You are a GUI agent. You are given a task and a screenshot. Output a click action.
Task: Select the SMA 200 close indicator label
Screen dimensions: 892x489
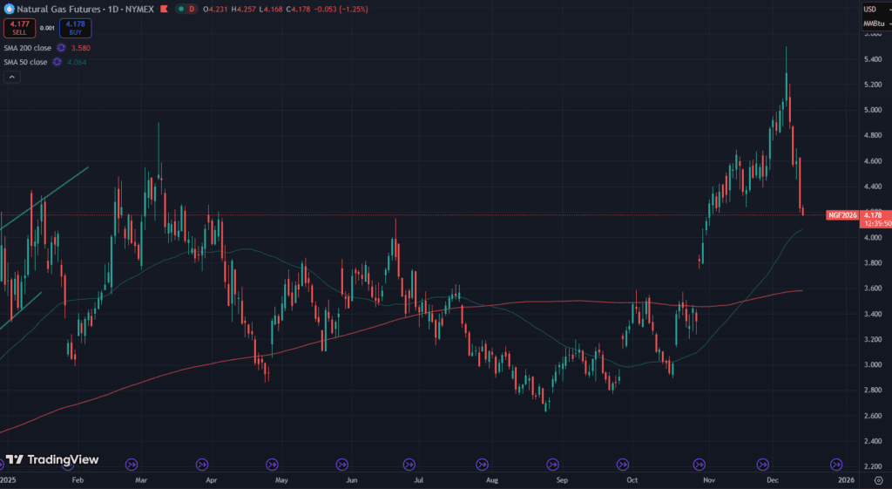tap(25, 49)
